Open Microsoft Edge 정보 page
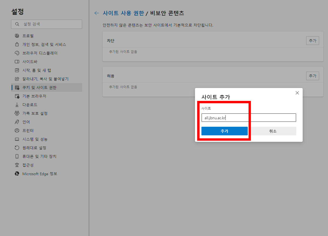Viewport: 328px width, 236px height. point(37,174)
